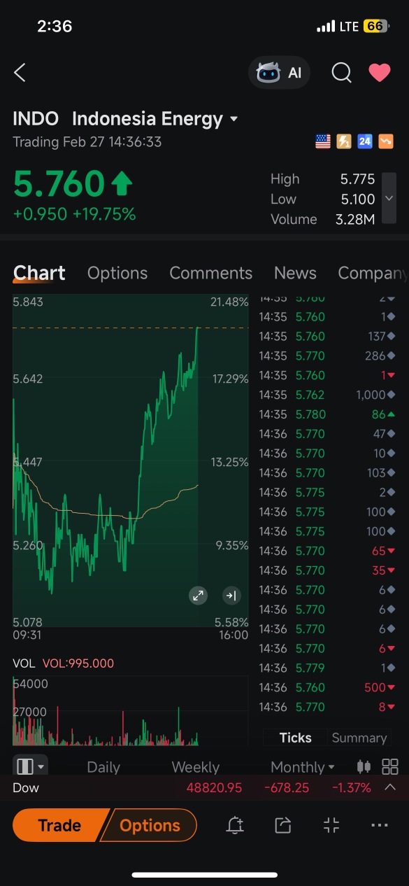The height and width of the screenshot is (886, 409).
Task: Tap the candlestick chart type icon
Action: pos(364,766)
